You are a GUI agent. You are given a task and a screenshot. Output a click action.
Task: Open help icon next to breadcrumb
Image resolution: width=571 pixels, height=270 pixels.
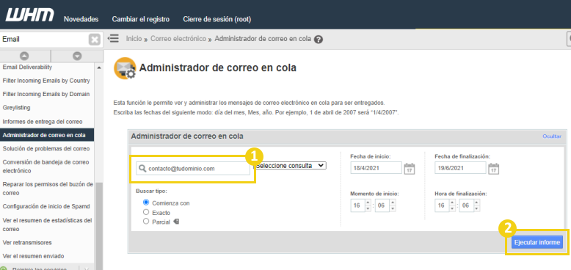pos(319,40)
